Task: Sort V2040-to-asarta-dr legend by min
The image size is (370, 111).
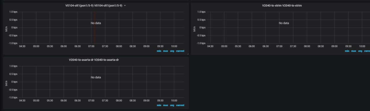Action: tap(159, 105)
